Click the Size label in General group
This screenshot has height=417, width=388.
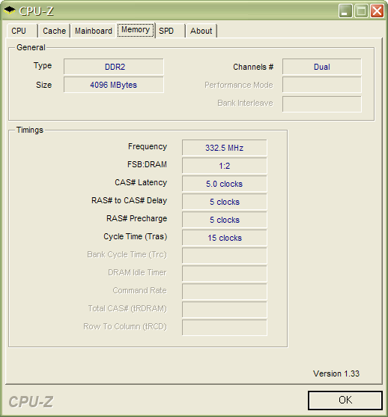point(44,85)
